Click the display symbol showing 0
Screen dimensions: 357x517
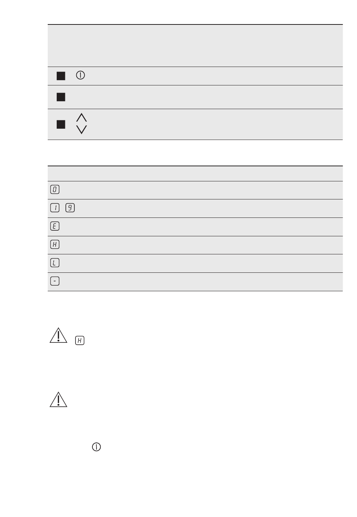click(55, 190)
